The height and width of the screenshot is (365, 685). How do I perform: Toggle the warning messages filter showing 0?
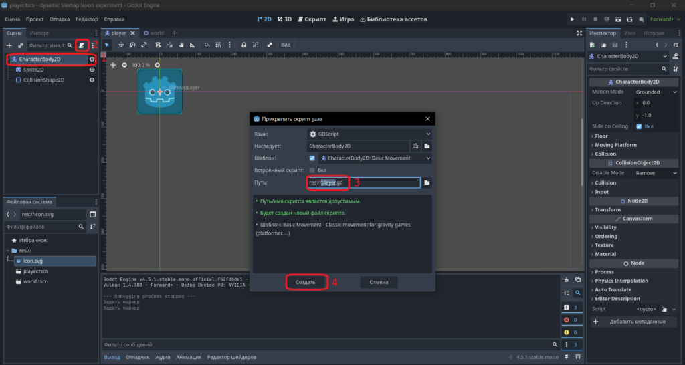571,332
